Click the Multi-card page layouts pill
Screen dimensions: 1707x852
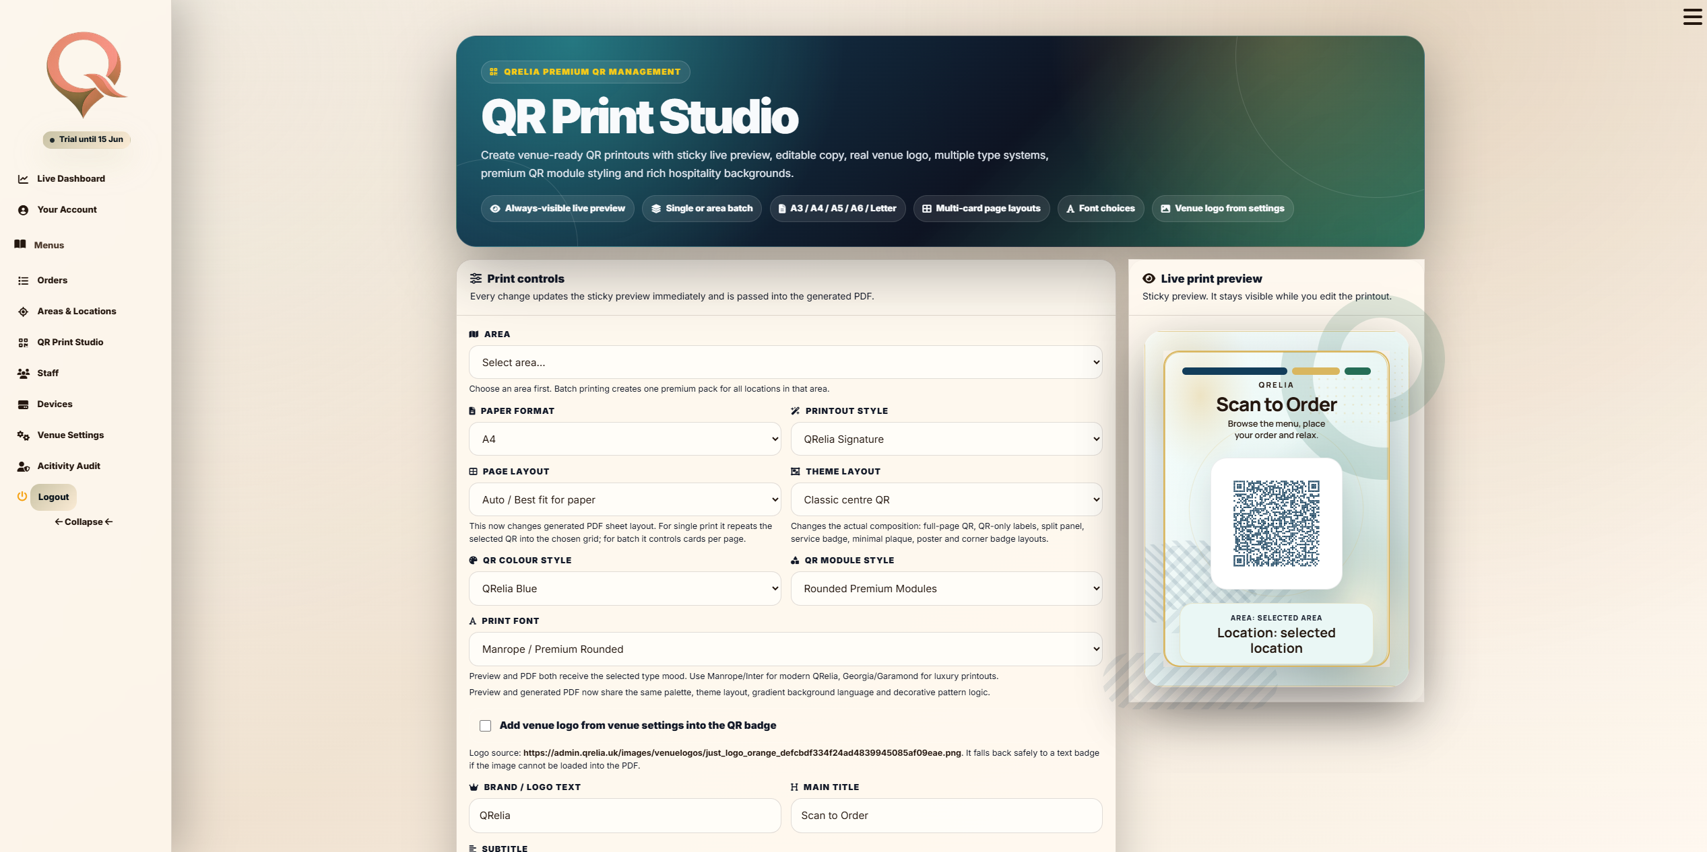pos(981,209)
